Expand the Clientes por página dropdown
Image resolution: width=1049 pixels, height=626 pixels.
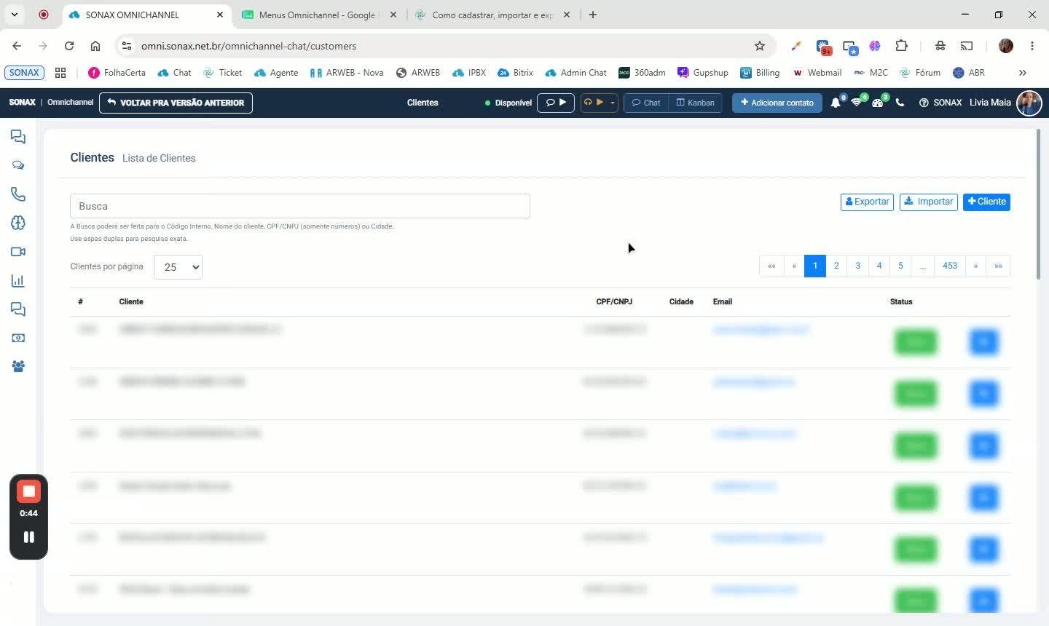point(178,267)
